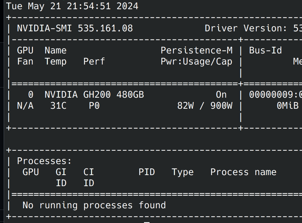Click the 'Process name' column header
Screen dimensions: 302x223
point(243,172)
